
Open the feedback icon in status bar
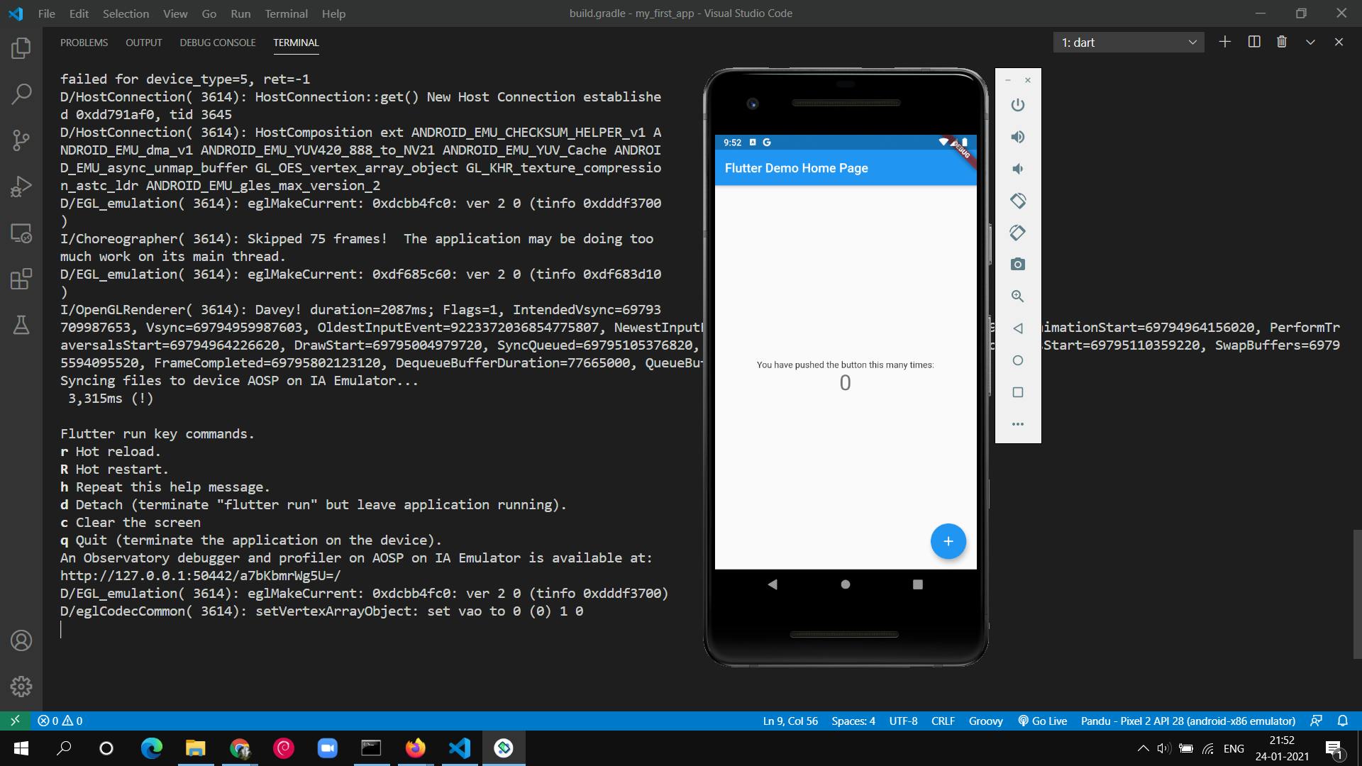(x=1316, y=721)
